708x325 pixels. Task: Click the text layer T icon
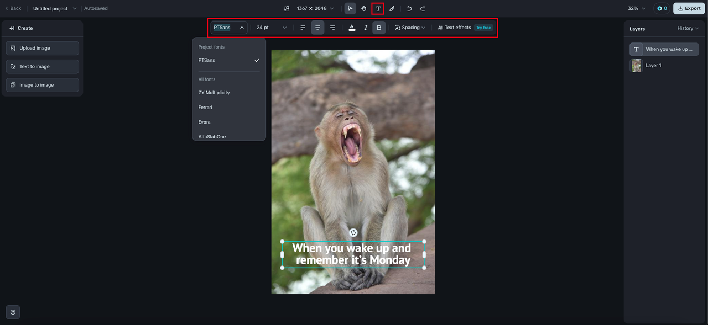click(x=636, y=49)
